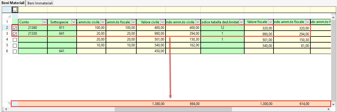Select the Beni Materiali tab
This screenshot has height=112, width=337.
point(13,3)
